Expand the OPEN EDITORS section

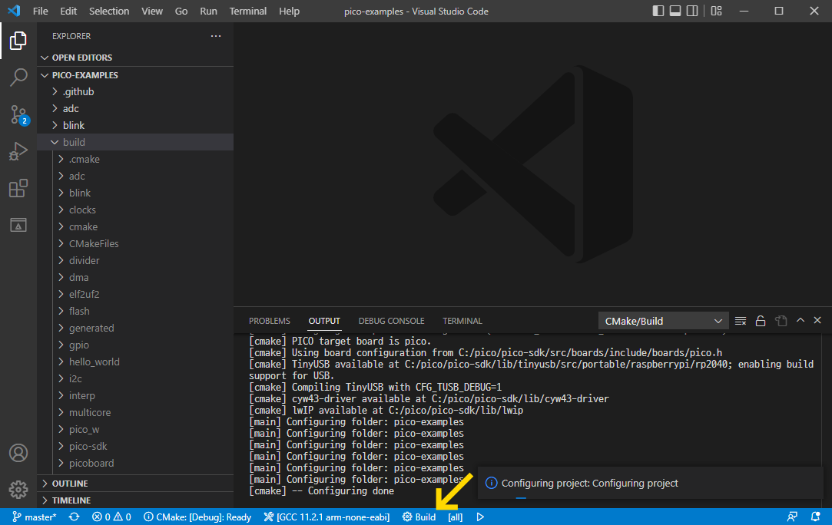135,58
